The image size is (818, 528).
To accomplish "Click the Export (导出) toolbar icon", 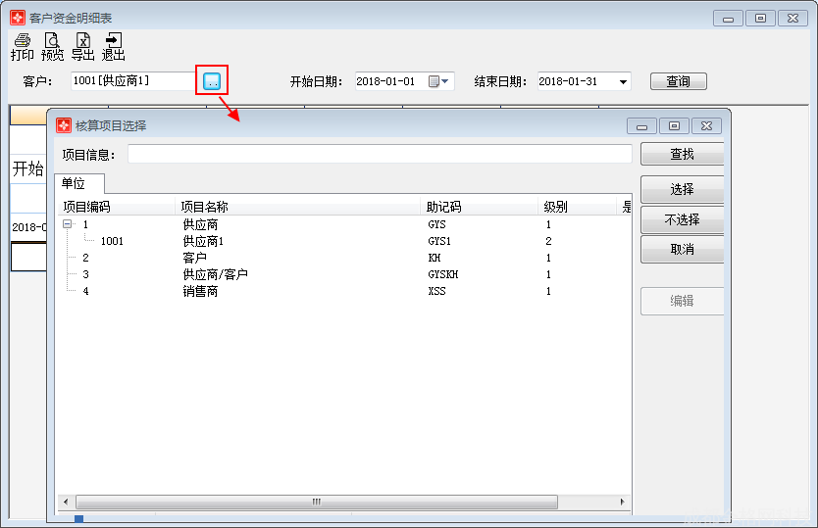I will coord(83,47).
